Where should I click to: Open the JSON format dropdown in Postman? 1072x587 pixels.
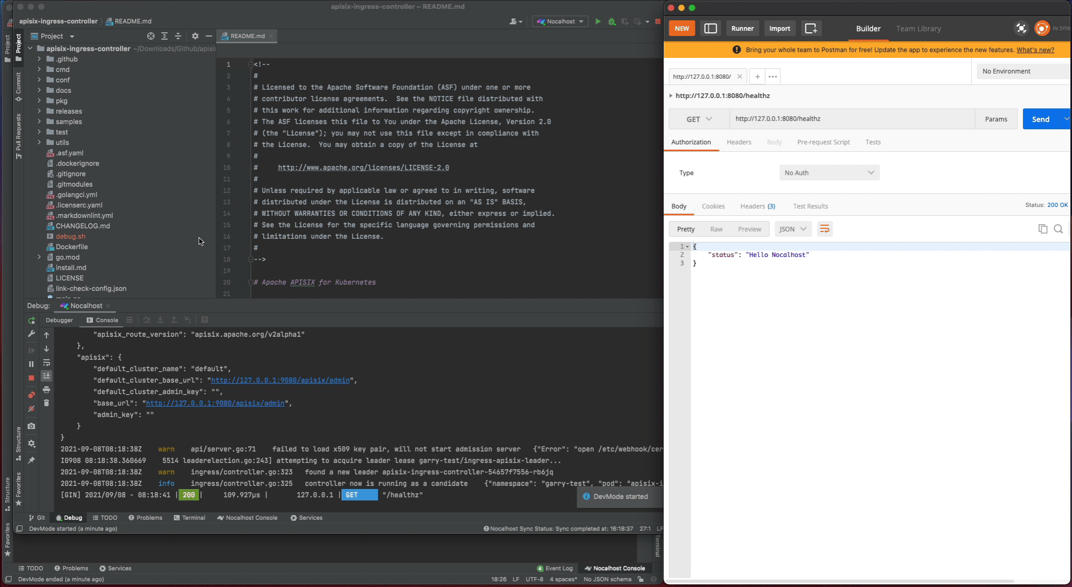click(793, 229)
